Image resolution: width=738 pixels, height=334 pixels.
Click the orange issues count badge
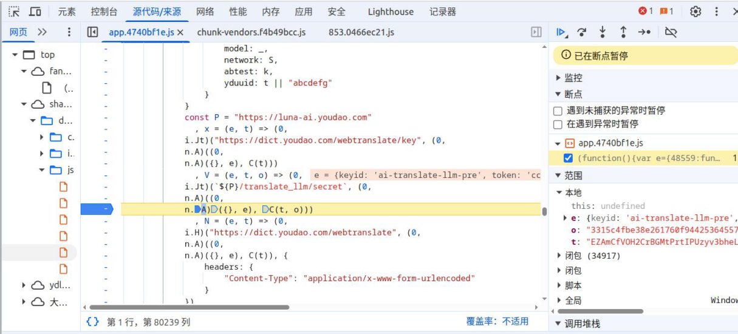click(x=666, y=12)
